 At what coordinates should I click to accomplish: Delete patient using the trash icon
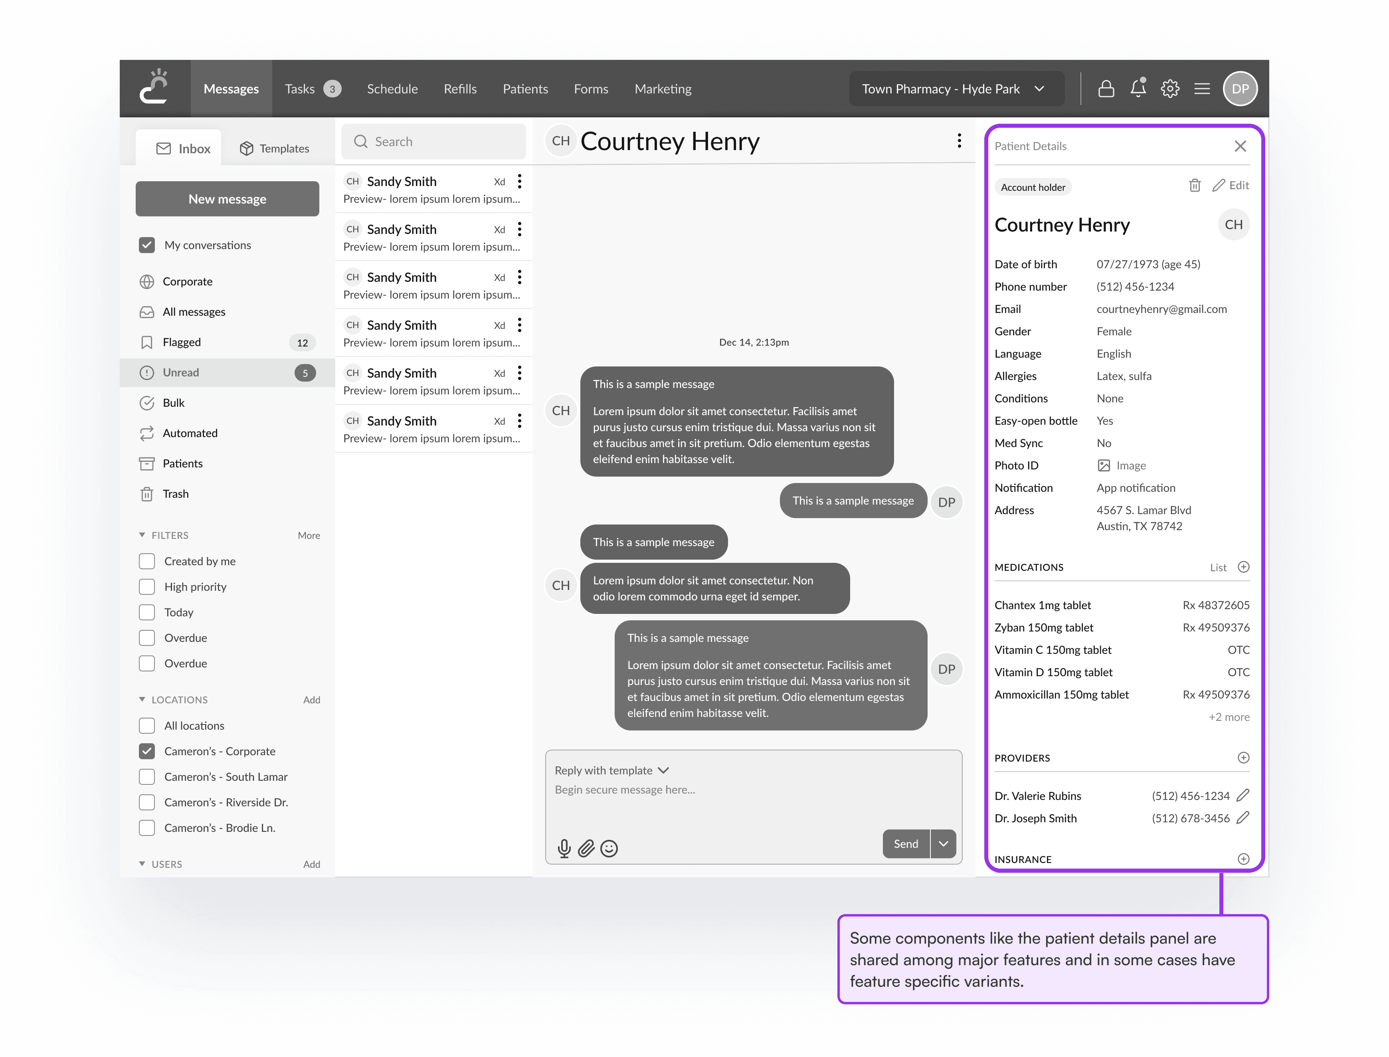[1195, 185]
